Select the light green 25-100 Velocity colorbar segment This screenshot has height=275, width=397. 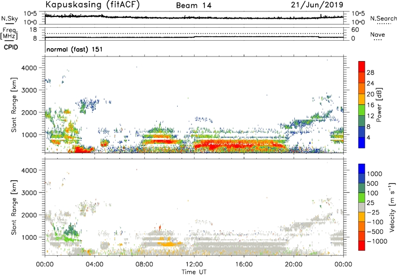point(362,198)
